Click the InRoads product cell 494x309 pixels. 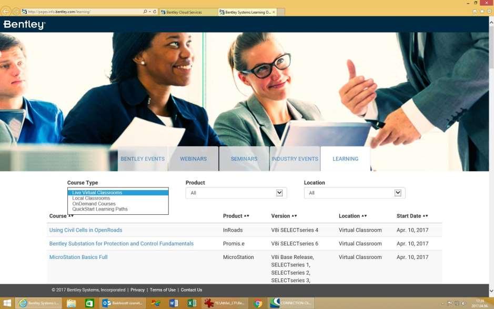click(x=233, y=230)
